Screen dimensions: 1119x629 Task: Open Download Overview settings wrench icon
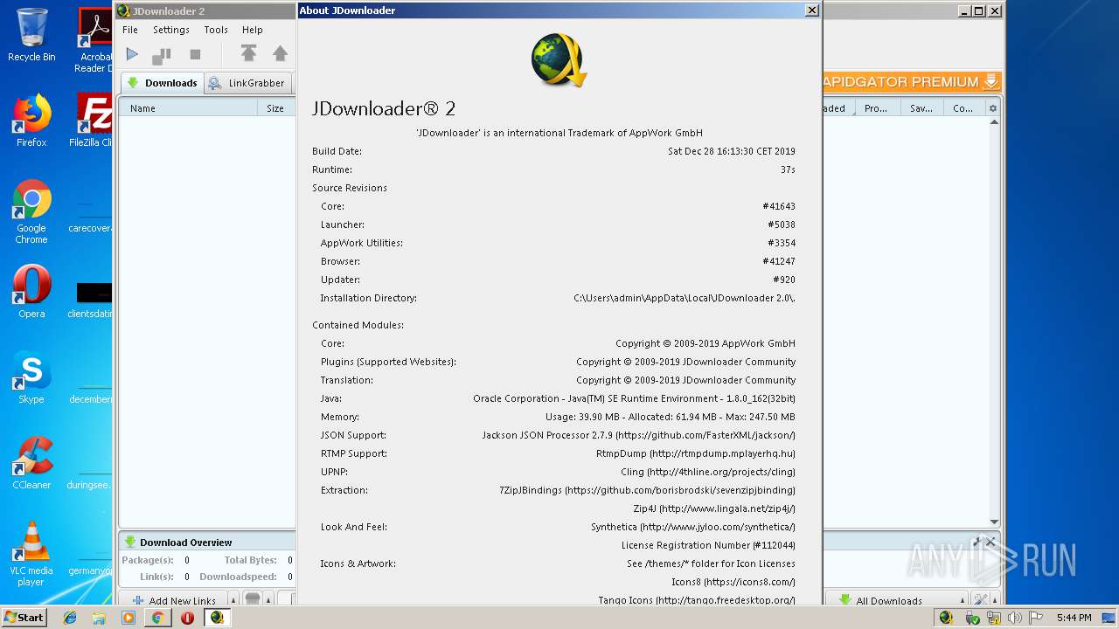pyautogui.click(x=978, y=543)
